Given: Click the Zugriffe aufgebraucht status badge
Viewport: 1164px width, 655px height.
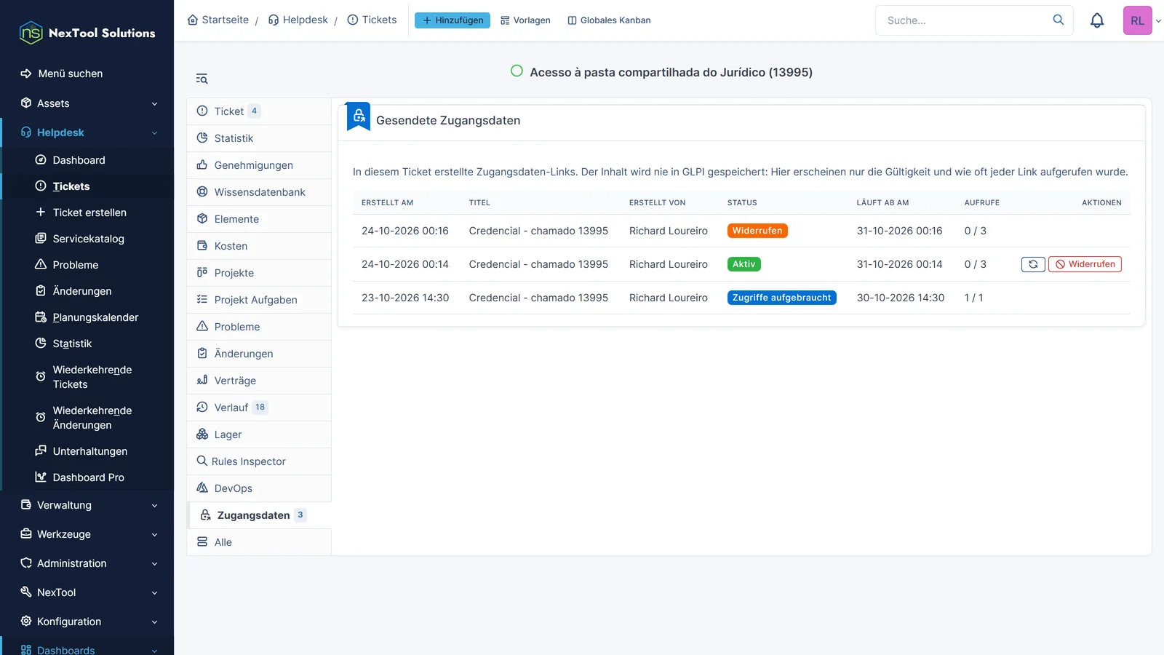Looking at the screenshot, I should 782,298.
